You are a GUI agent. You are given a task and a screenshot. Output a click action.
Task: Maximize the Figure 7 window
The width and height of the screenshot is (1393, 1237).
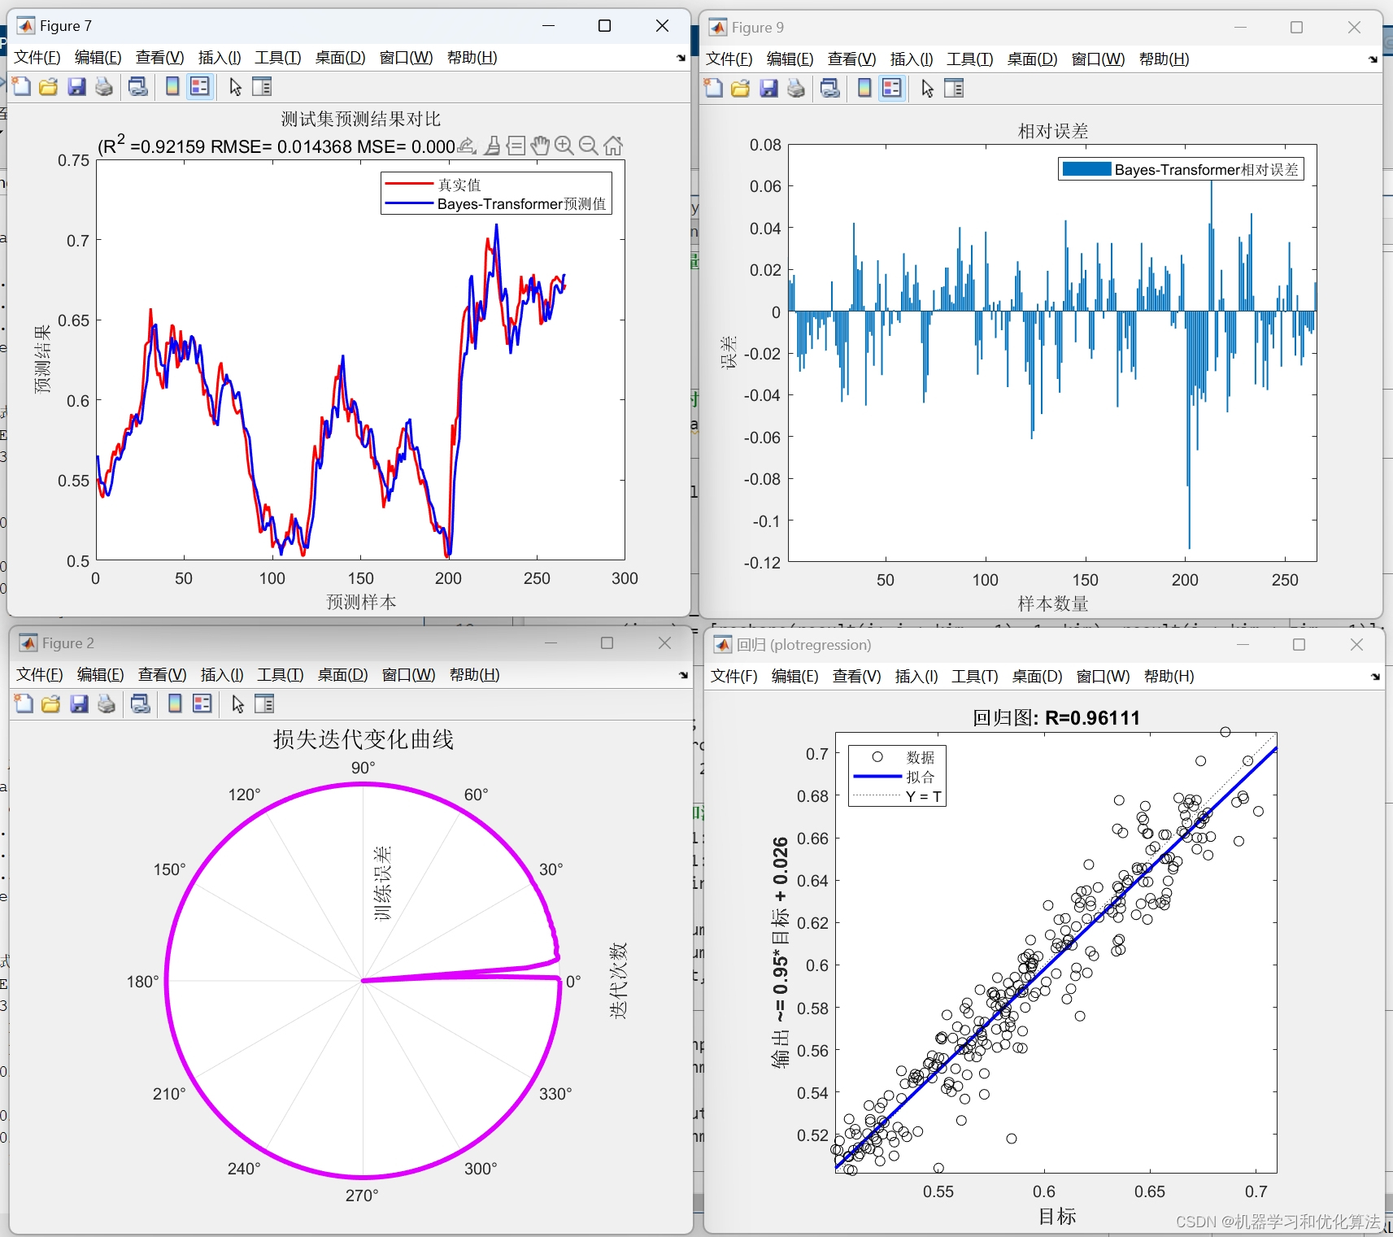pyautogui.click(x=604, y=26)
